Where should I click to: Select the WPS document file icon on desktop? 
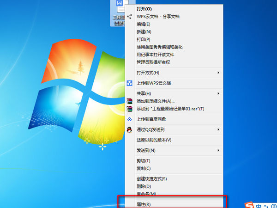coord(120,13)
